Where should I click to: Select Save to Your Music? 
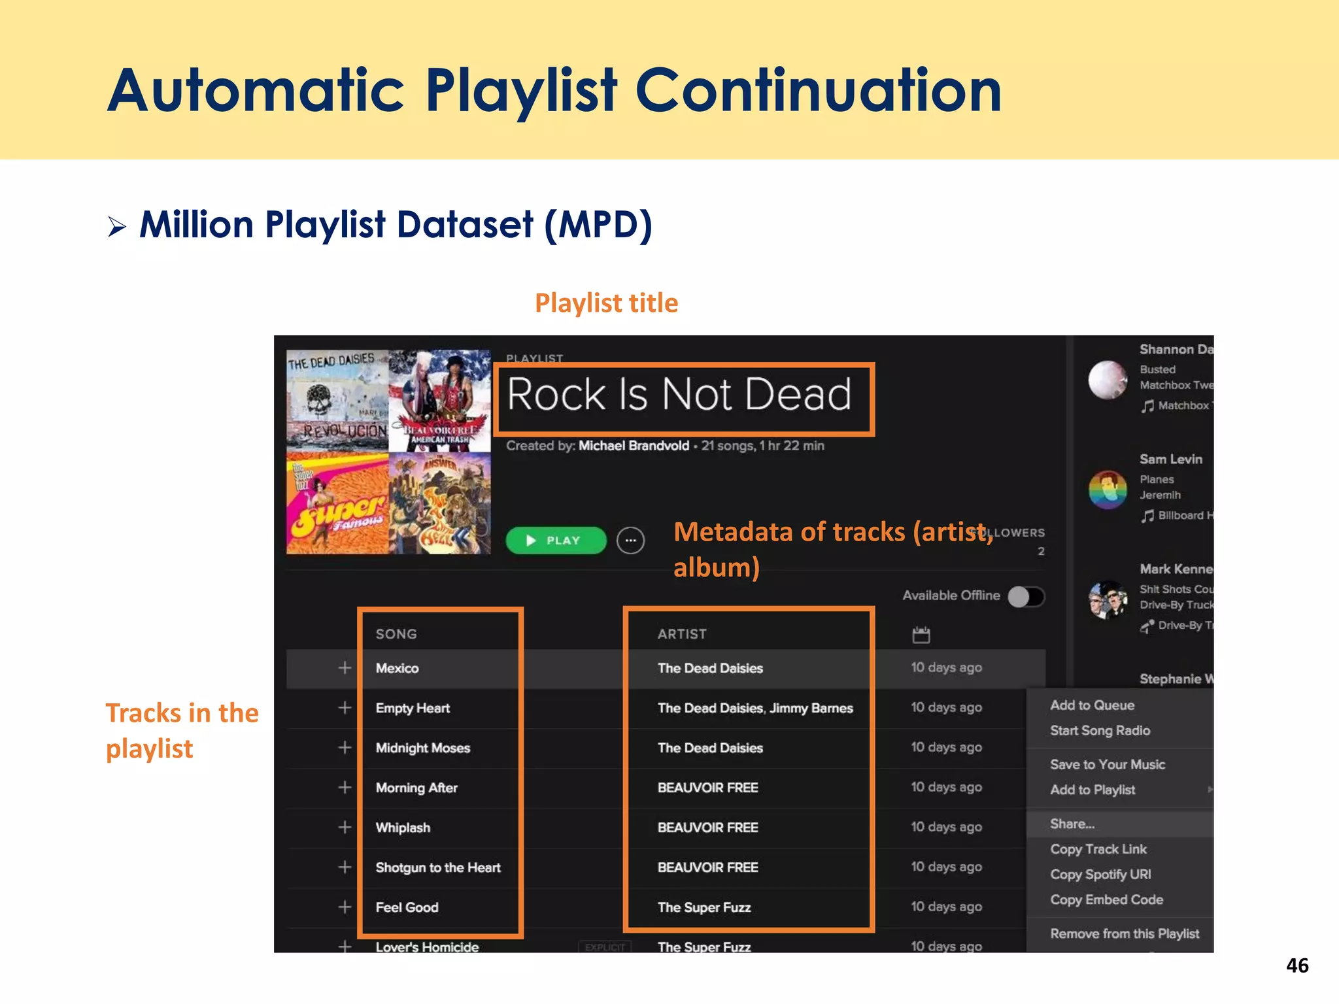(1108, 765)
